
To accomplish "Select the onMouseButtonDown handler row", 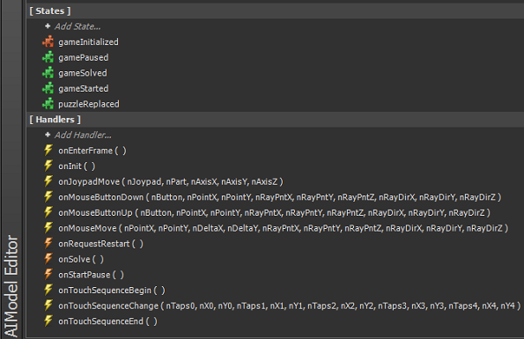I will click(x=280, y=197).
